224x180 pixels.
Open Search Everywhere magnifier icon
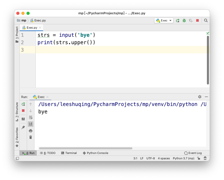click(206, 21)
